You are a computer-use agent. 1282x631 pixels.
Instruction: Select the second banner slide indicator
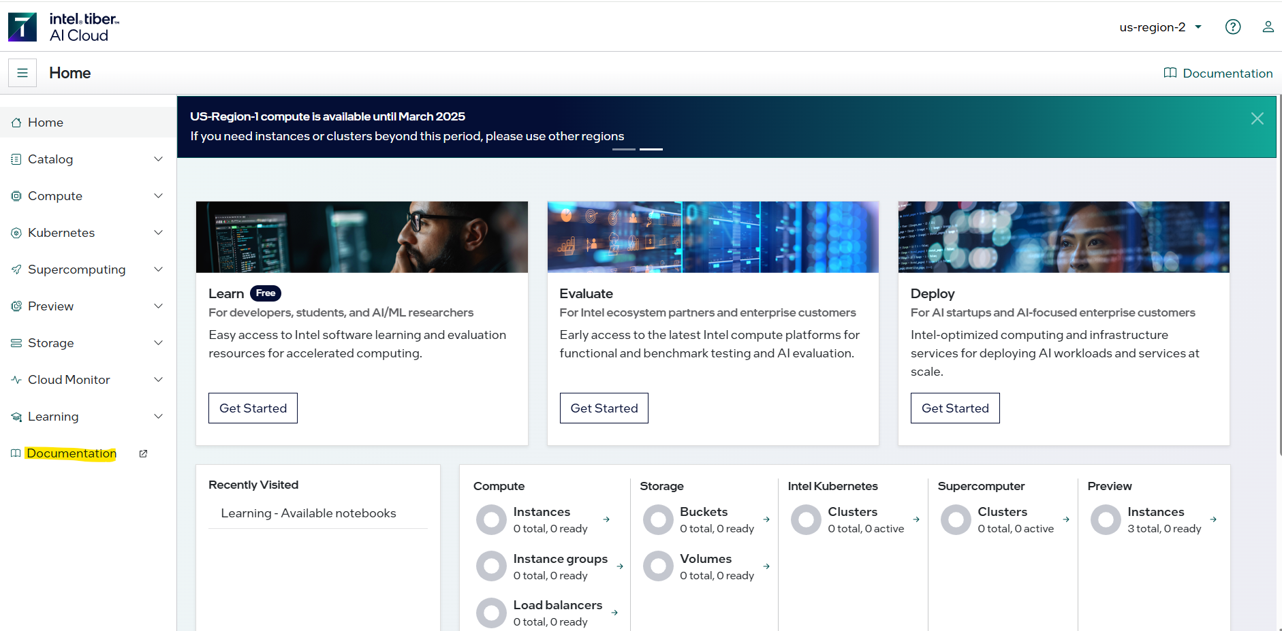point(651,149)
